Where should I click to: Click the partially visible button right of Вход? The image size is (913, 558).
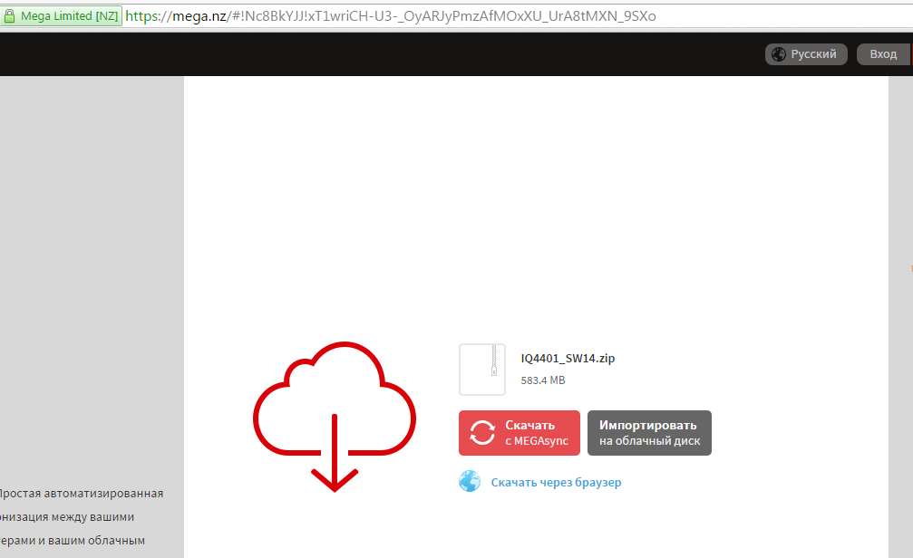(x=910, y=54)
